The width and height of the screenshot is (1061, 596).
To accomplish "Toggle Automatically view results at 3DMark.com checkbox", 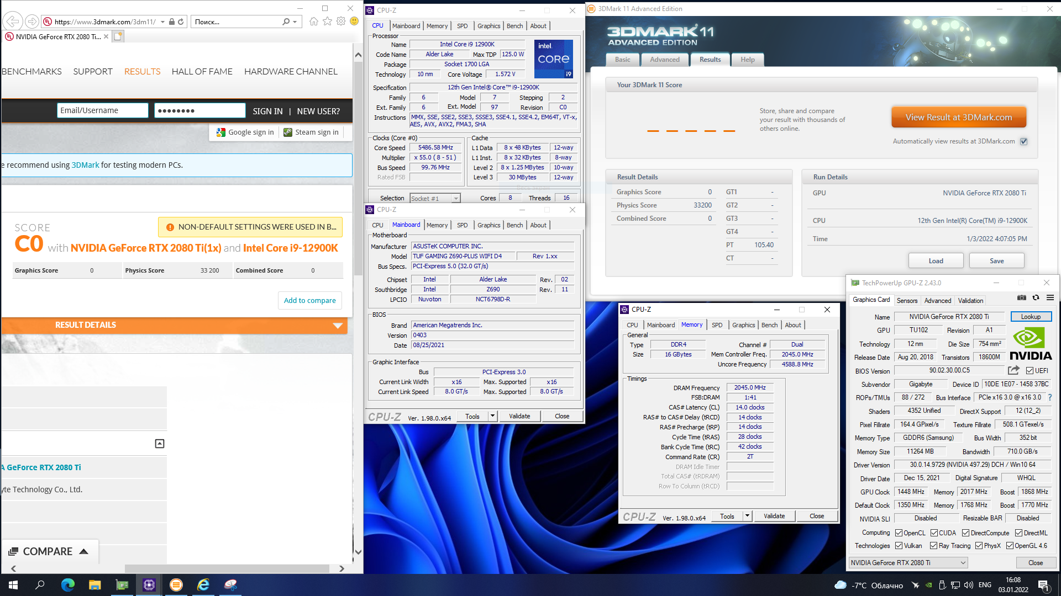I will click(1024, 141).
